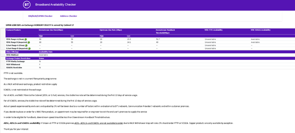Click upstream low value 14.1
295x133 pixels.
pos(129,42)
